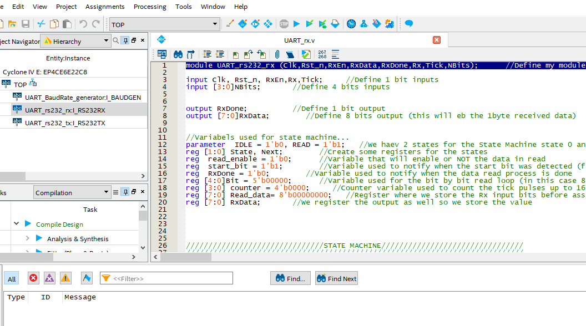
Task: Redo the last undone edit
Action: [x=96, y=24]
